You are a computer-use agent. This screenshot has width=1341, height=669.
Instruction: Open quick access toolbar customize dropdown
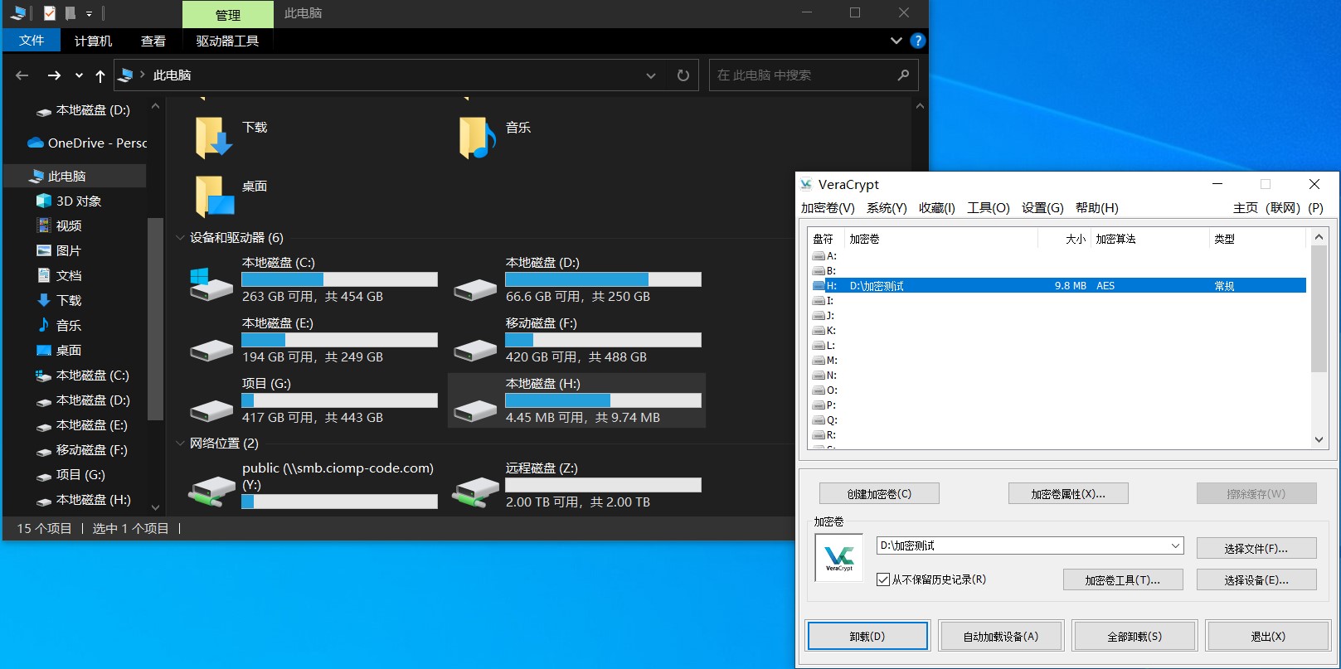pyautogui.click(x=89, y=14)
